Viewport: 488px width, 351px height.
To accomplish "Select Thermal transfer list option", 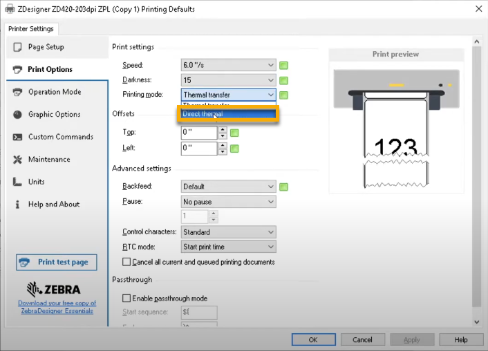I will coord(228,105).
